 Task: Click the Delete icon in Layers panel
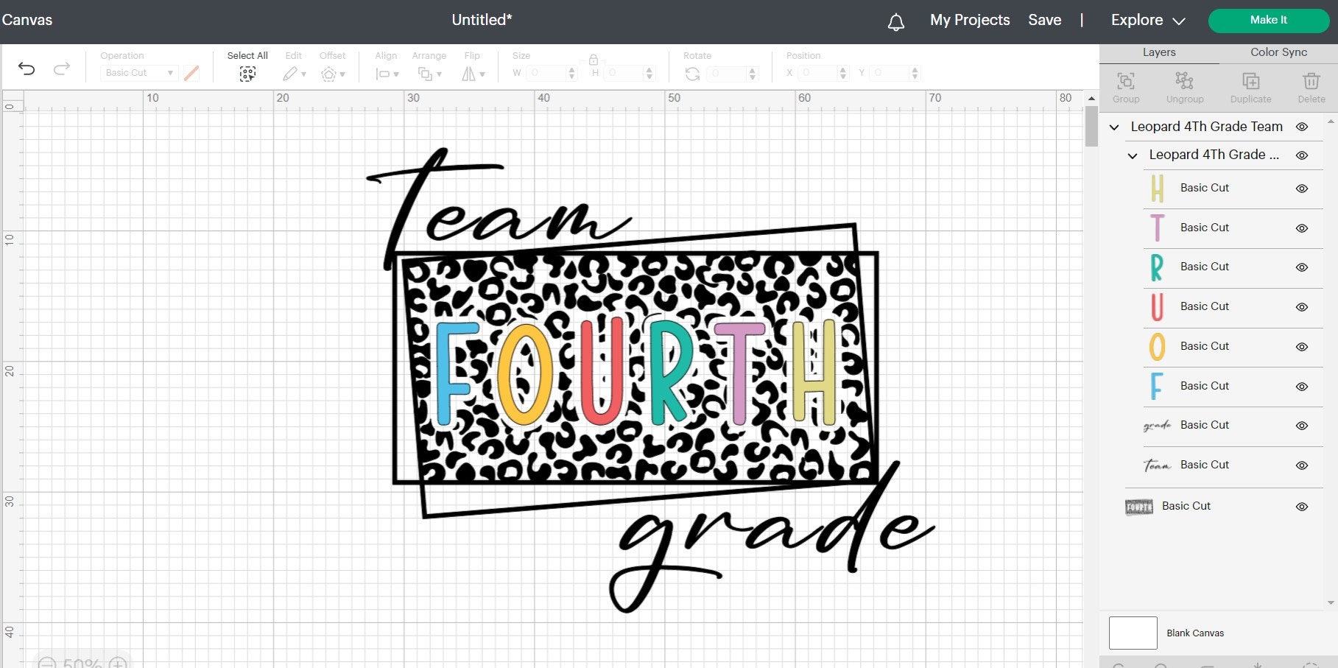pos(1311,82)
